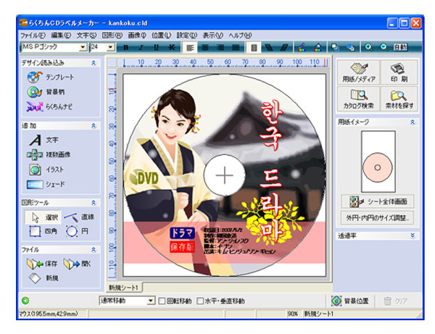
Task: Open the font size dropdown showing 24
Action: [x=110, y=47]
